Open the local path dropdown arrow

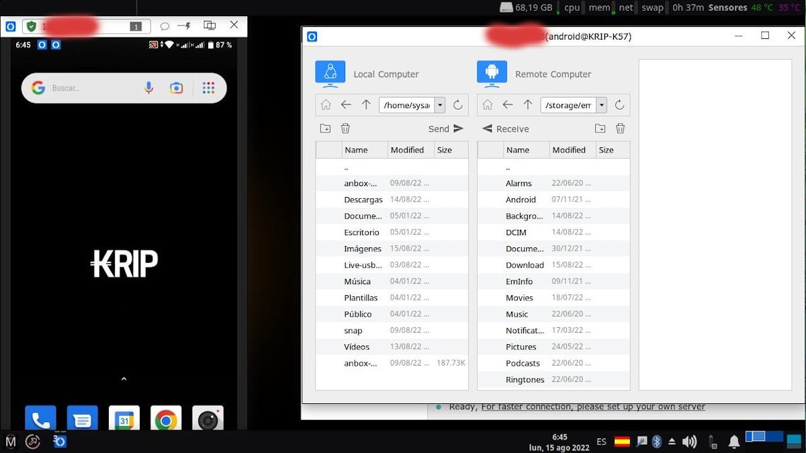tap(440, 105)
